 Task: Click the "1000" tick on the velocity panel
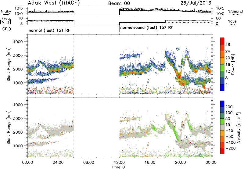coord(18,146)
